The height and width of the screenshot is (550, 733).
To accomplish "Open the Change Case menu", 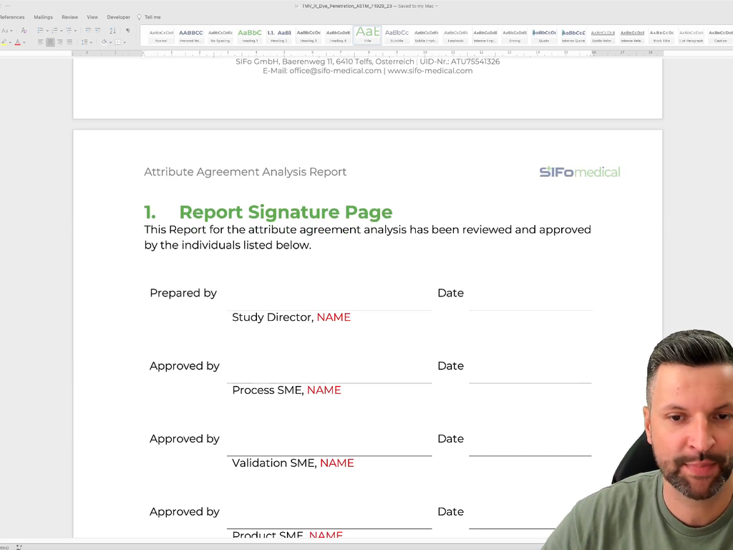I will (7, 30).
